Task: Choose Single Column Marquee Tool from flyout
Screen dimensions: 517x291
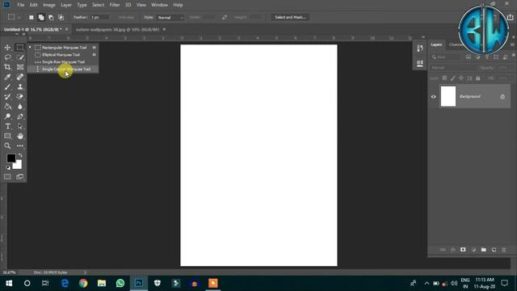Action: 63,70
